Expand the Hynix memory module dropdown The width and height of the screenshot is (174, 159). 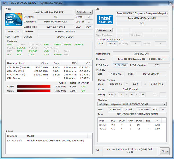pyautogui.click(x=132, y=104)
